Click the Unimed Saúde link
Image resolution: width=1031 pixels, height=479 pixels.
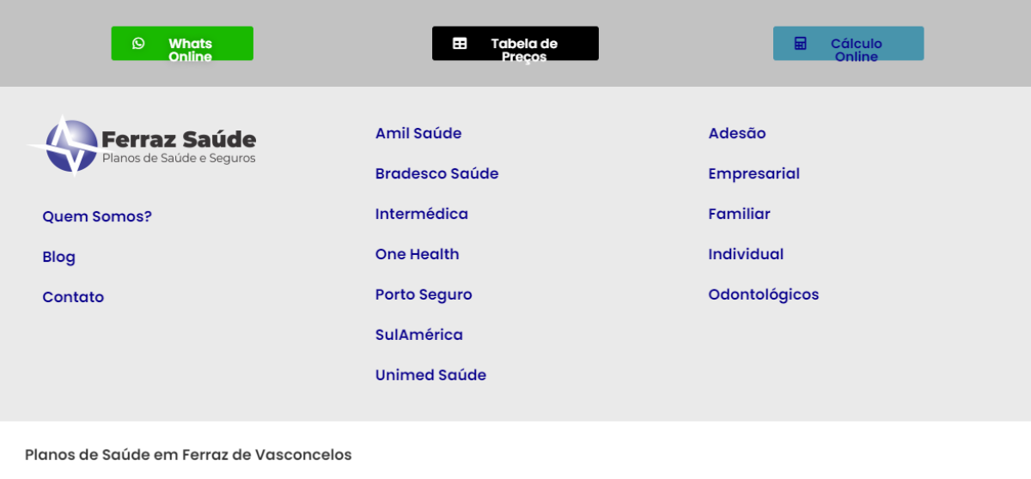point(430,375)
